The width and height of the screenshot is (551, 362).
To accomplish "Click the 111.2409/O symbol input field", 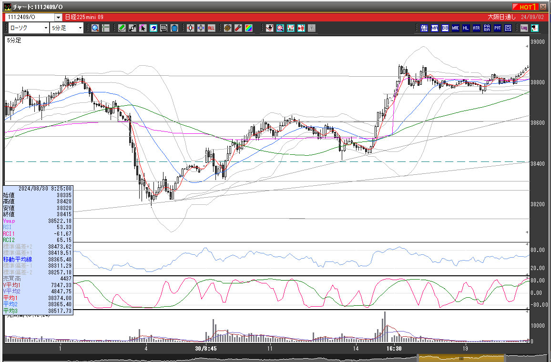I will click(x=30, y=17).
